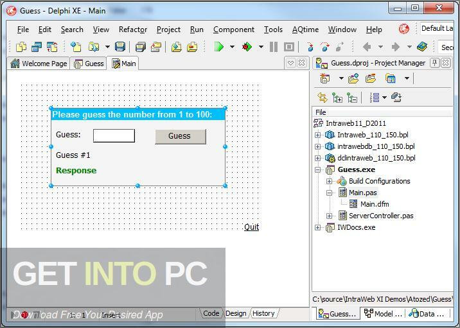
Task: Open the Default Layout desktop combo box
Action: pos(438,28)
